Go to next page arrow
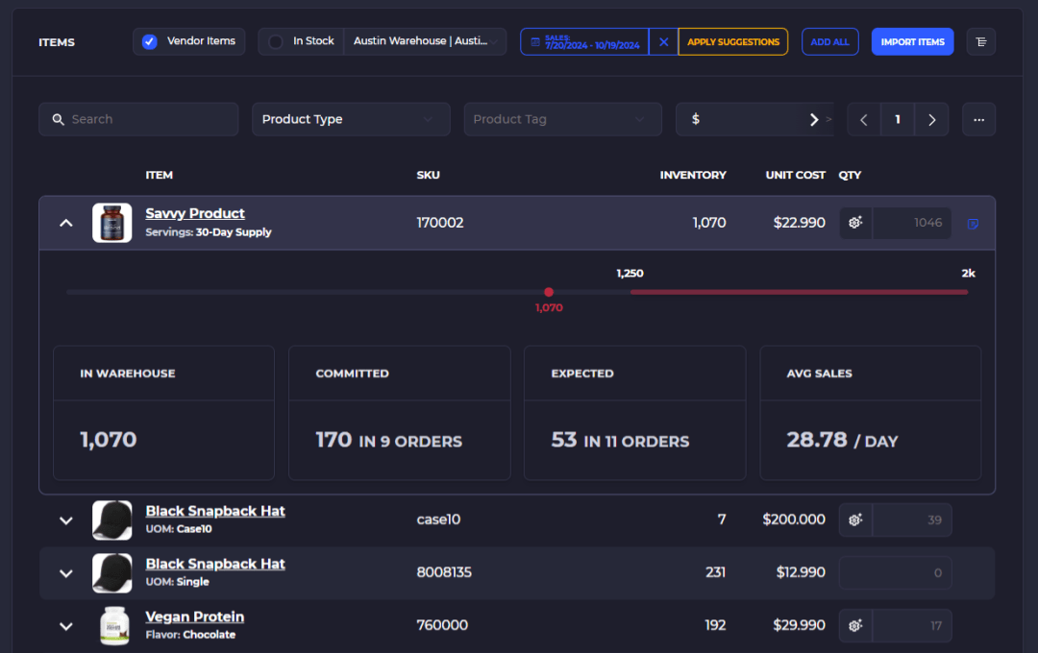 pos(931,120)
